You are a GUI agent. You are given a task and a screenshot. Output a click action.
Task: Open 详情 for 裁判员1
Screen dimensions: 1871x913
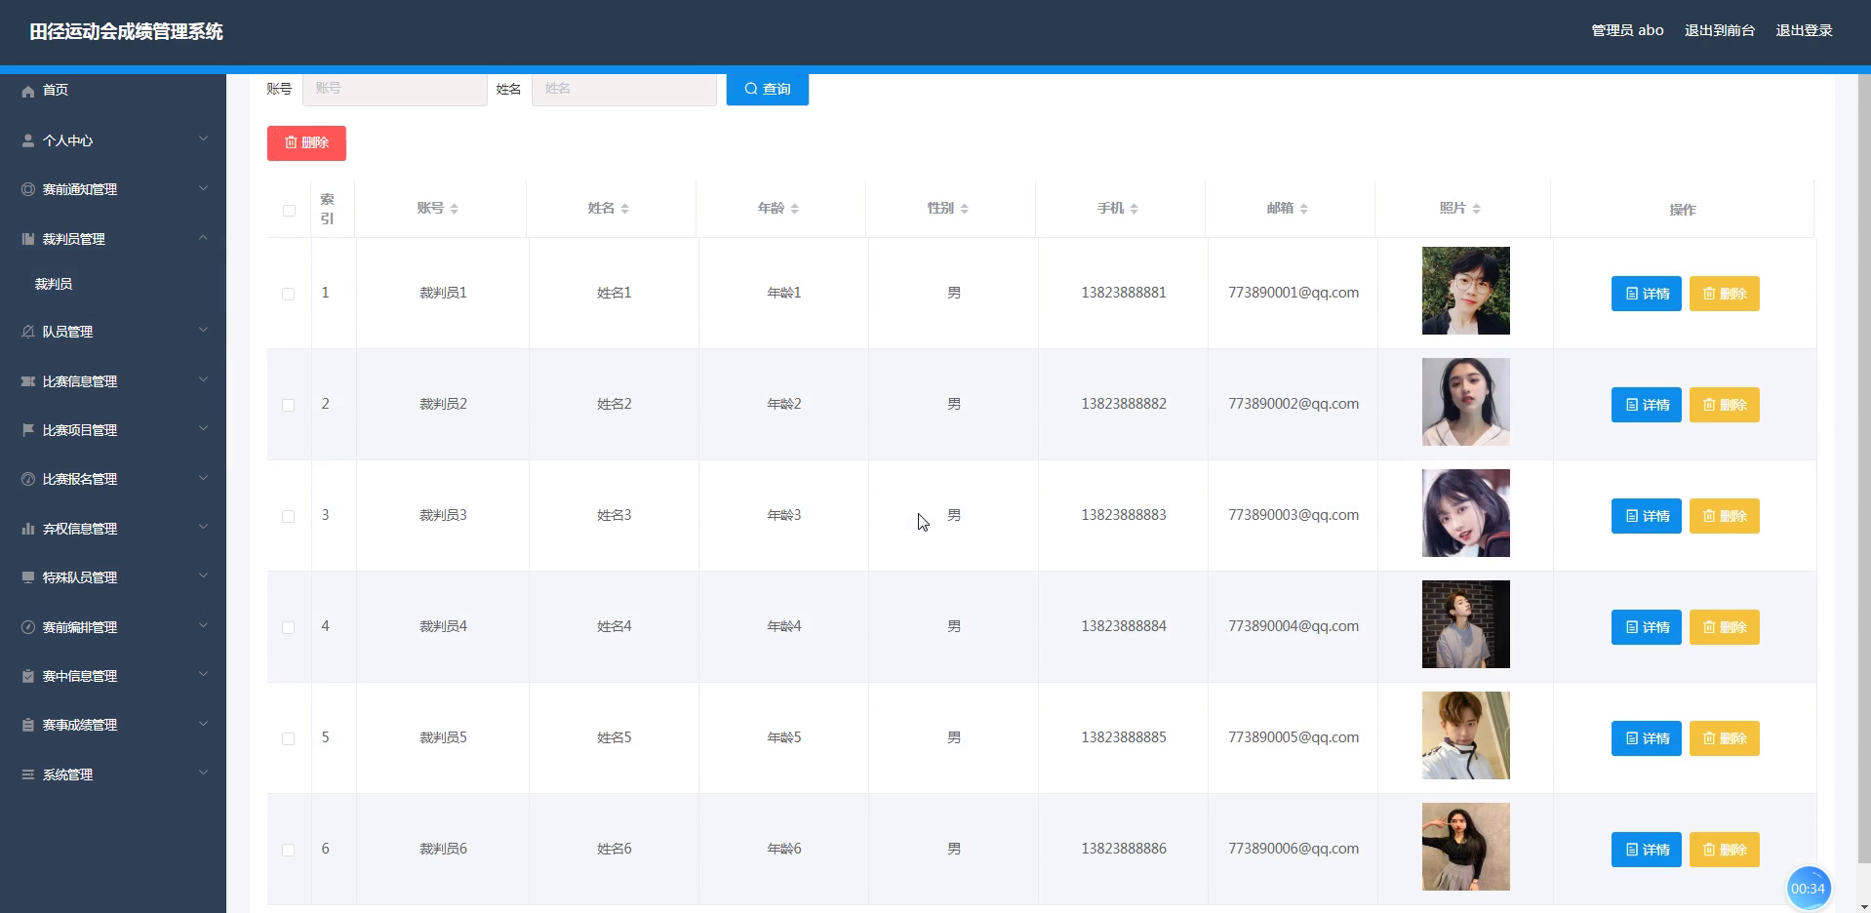[x=1647, y=294]
